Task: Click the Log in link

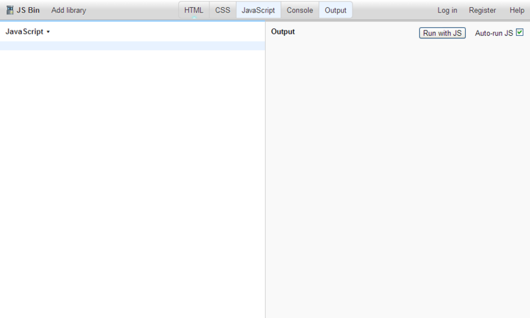Action: point(447,10)
